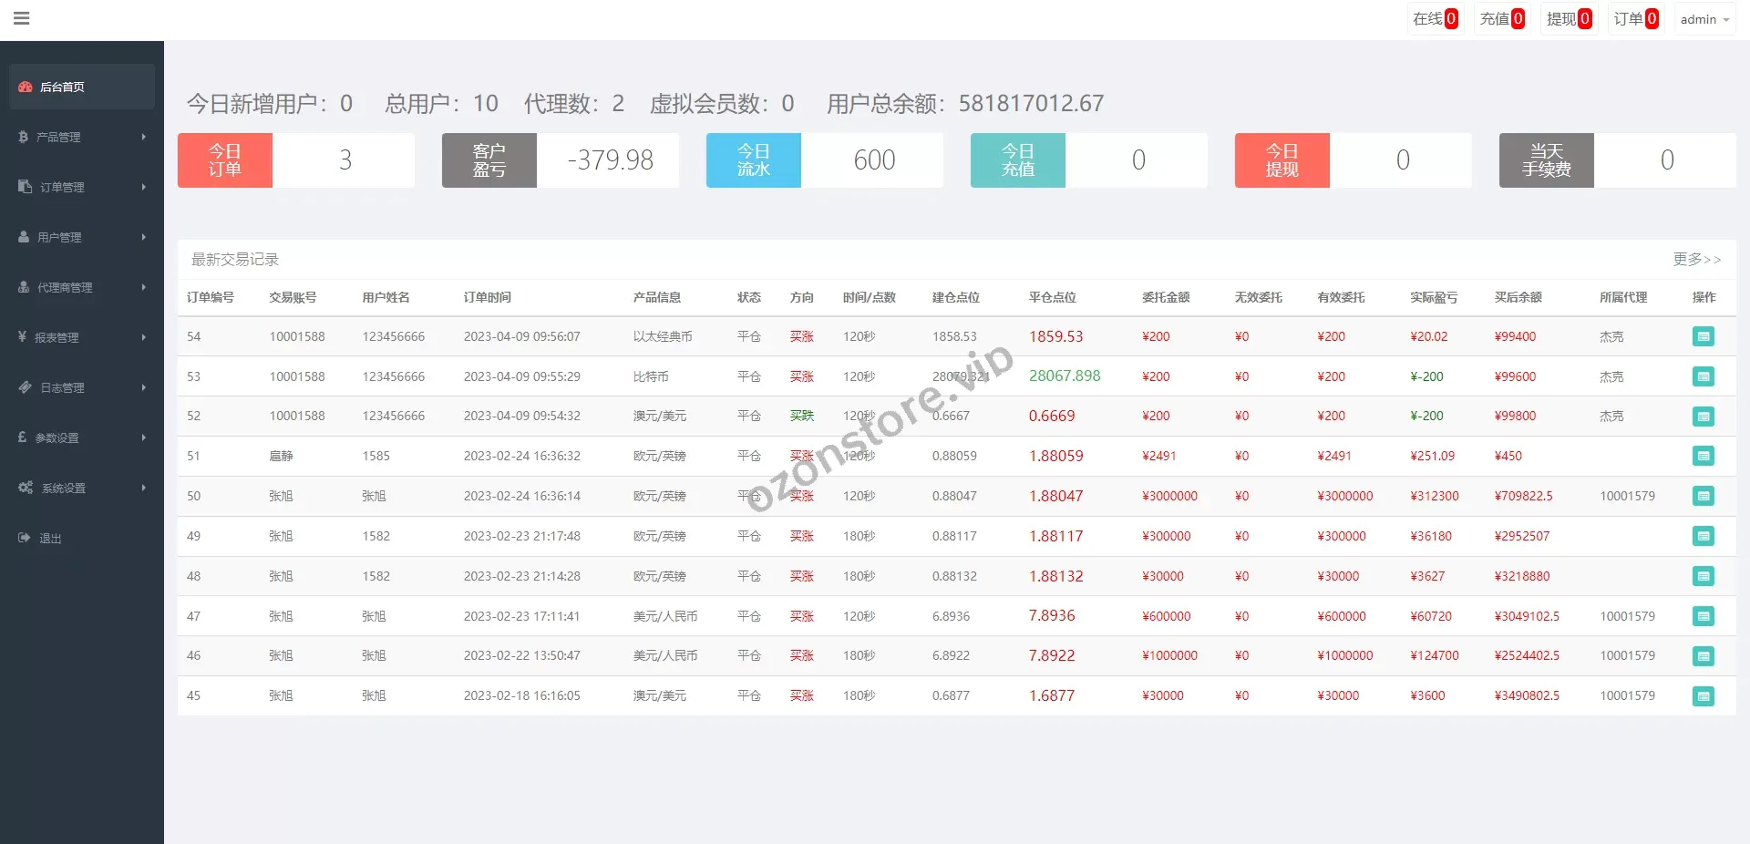Click the dashboard icon next to 后台首页
Viewport: 1750px width, 844px height.
coord(26,87)
